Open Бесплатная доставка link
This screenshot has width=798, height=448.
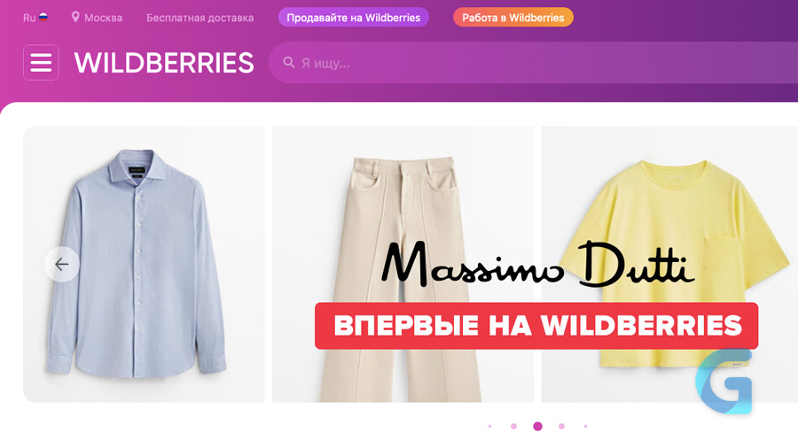point(200,18)
